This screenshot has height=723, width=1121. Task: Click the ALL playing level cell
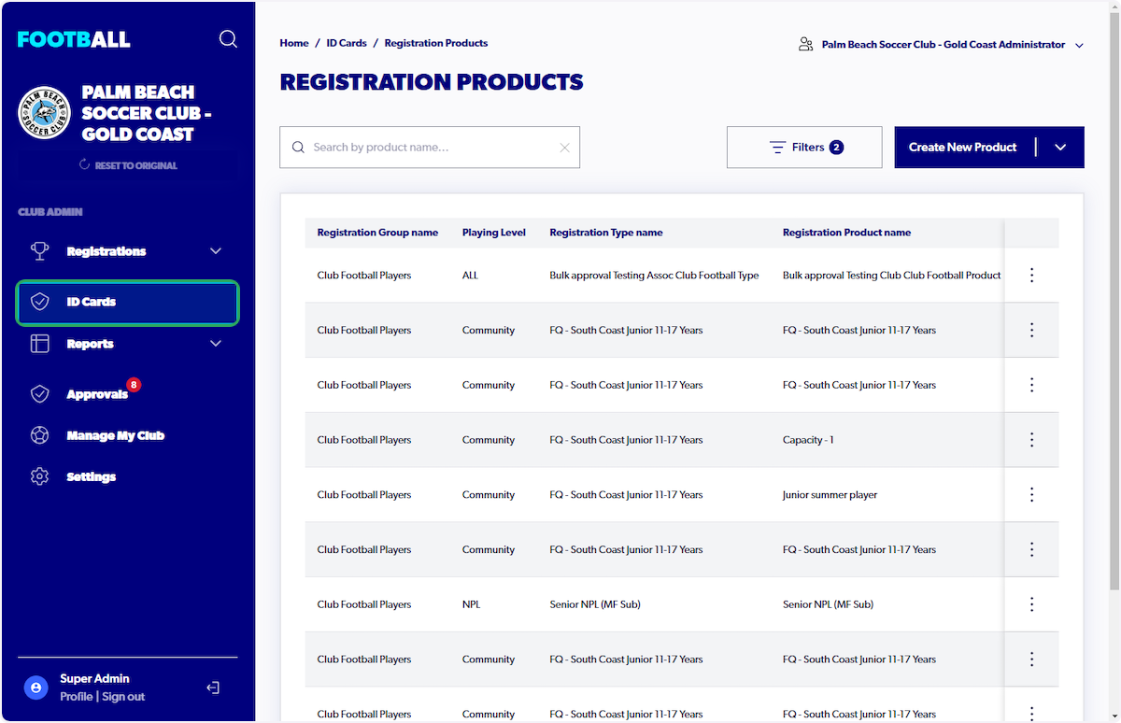(470, 276)
